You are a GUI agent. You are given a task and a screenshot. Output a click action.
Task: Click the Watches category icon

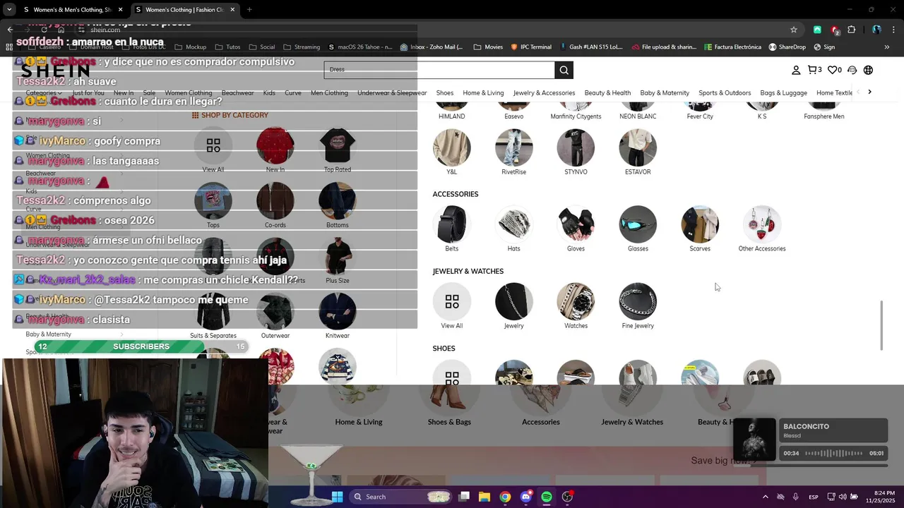click(x=576, y=301)
